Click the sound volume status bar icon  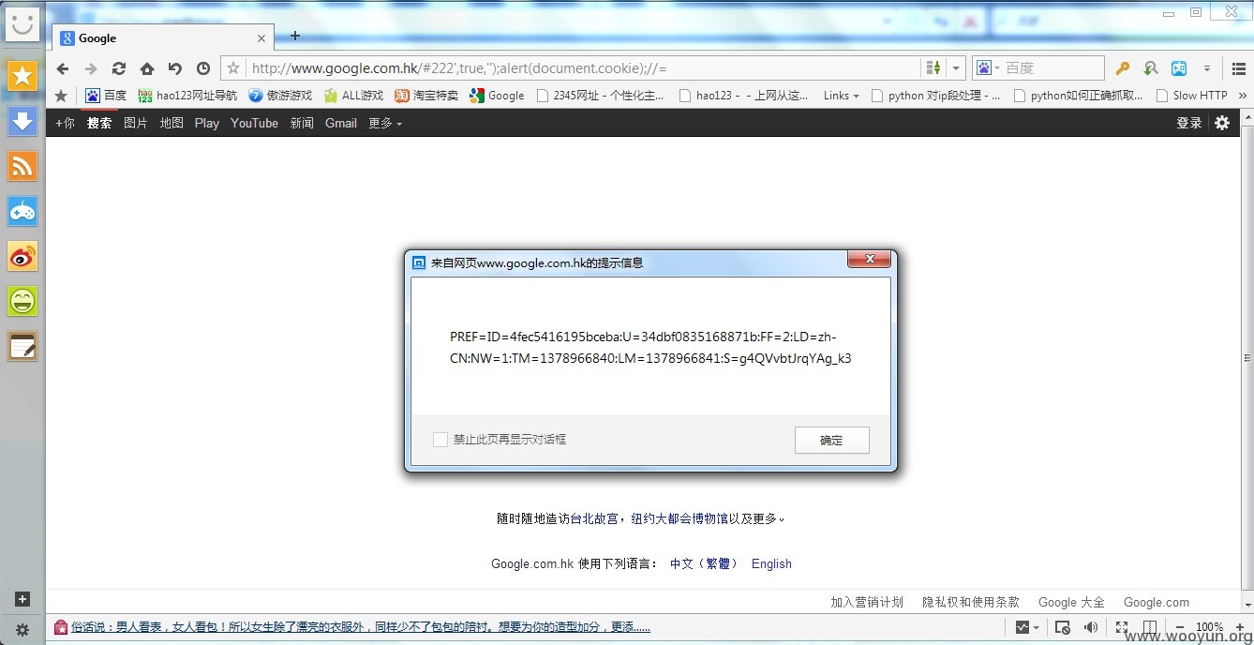tap(1091, 627)
